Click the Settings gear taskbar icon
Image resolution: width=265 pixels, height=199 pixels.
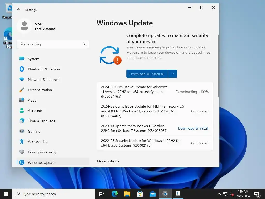coord(165,194)
